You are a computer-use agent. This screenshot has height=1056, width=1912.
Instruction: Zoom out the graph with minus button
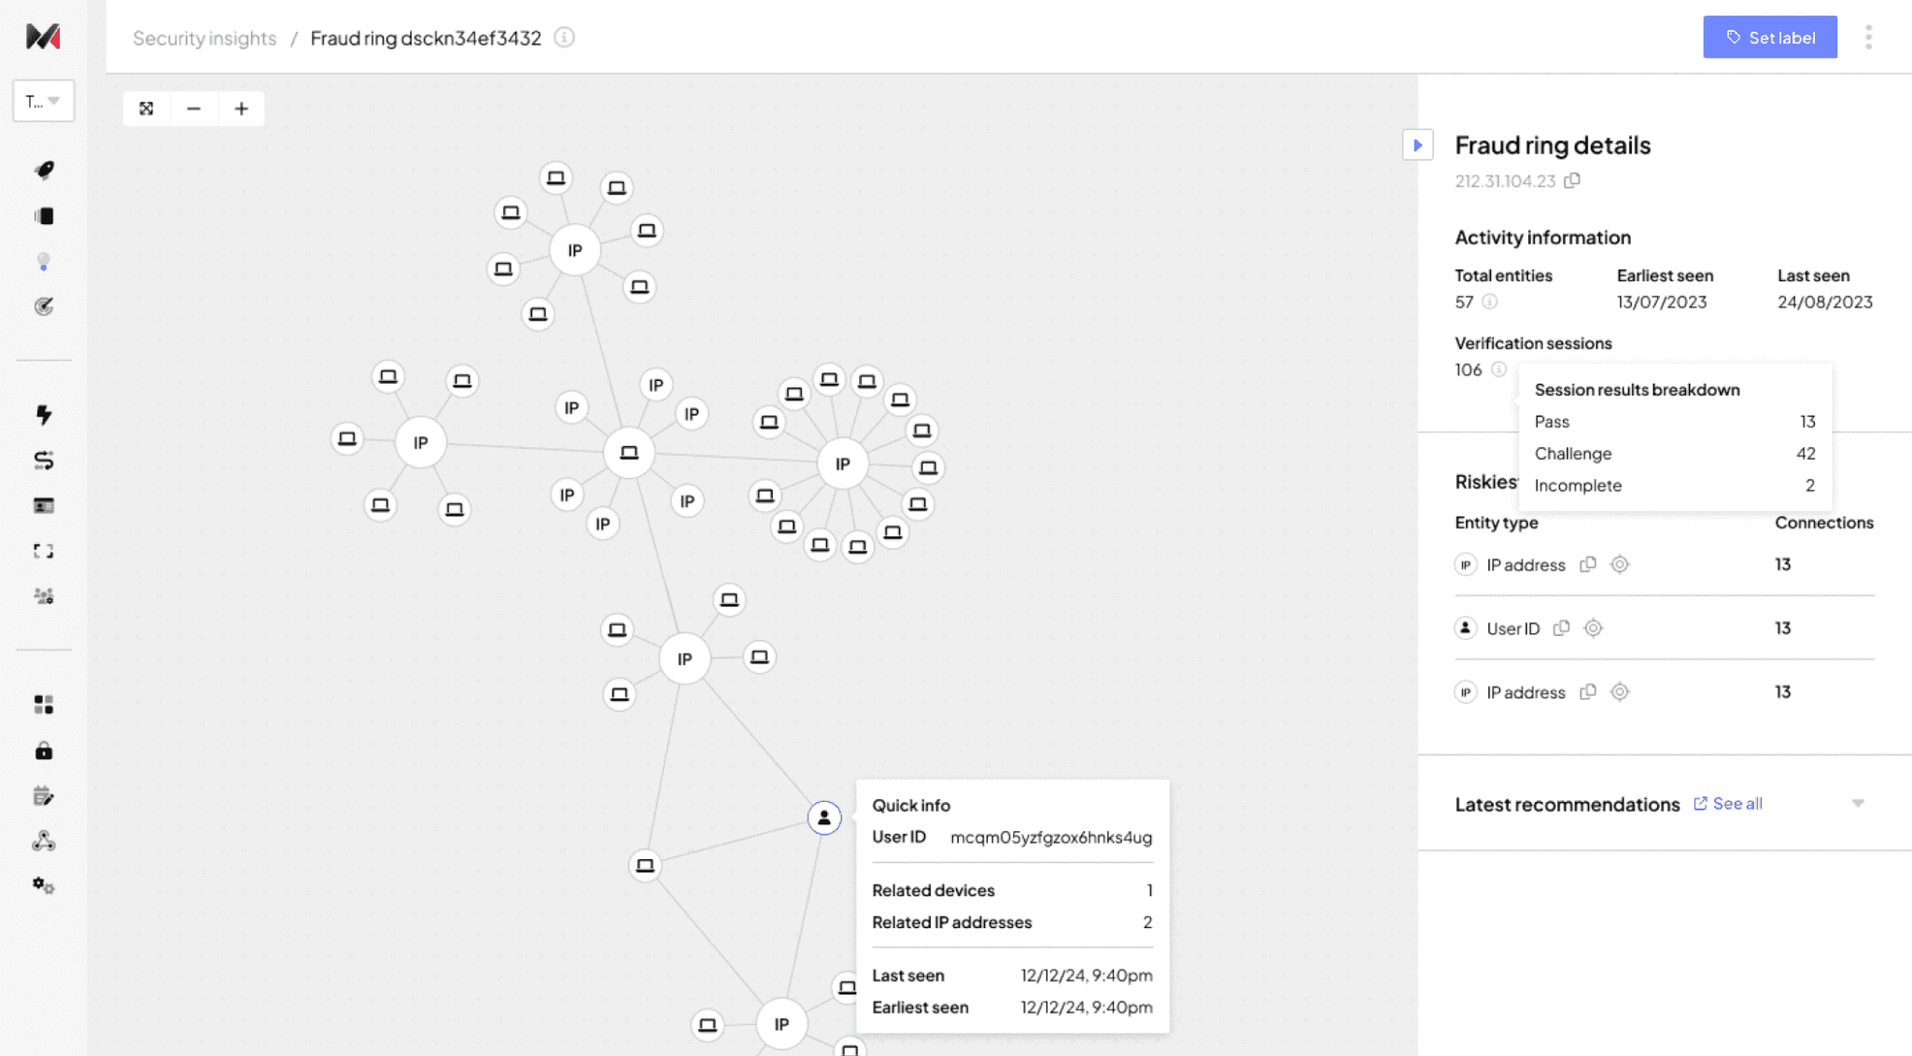(193, 108)
